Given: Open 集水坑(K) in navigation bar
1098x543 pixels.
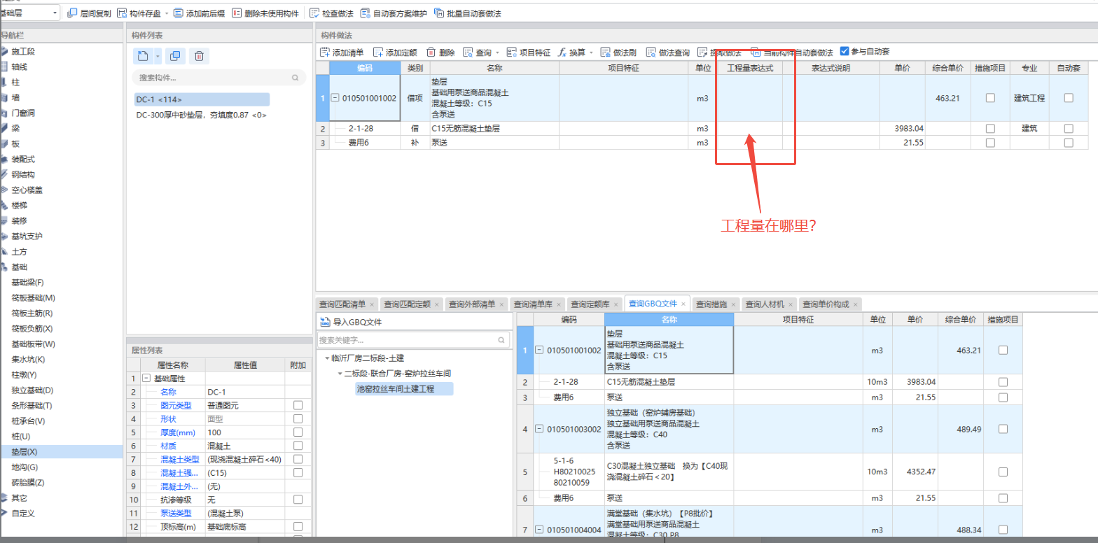Looking at the screenshot, I should pyautogui.click(x=29, y=359).
